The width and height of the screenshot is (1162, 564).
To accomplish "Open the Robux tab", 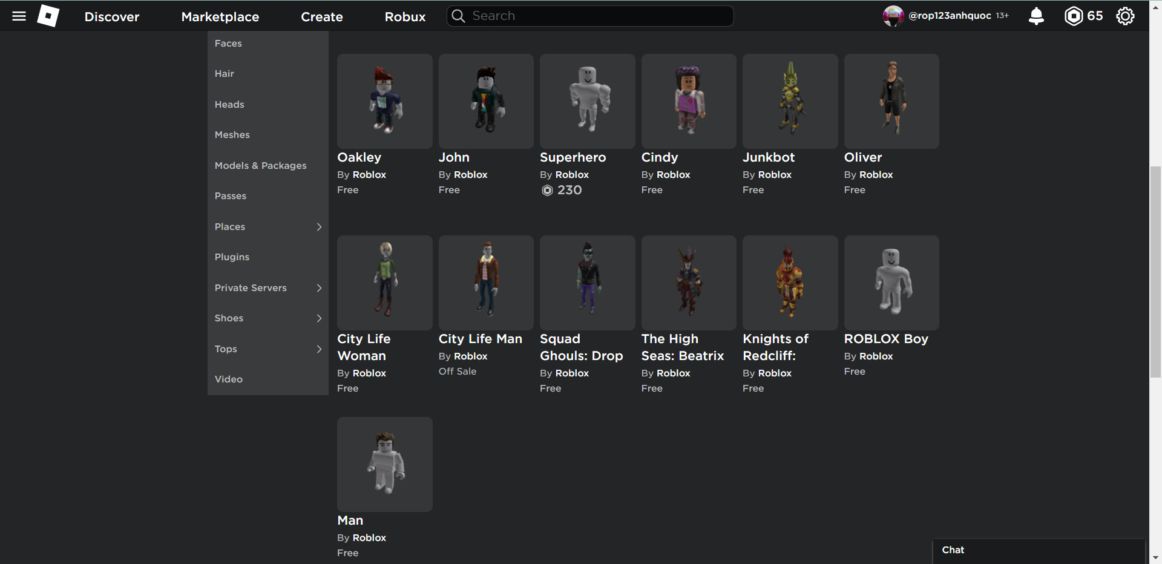I will coord(405,17).
